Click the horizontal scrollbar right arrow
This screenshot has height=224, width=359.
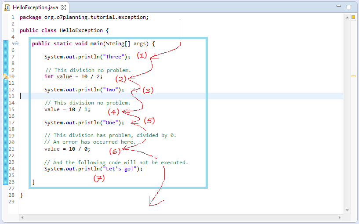(339, 217)
